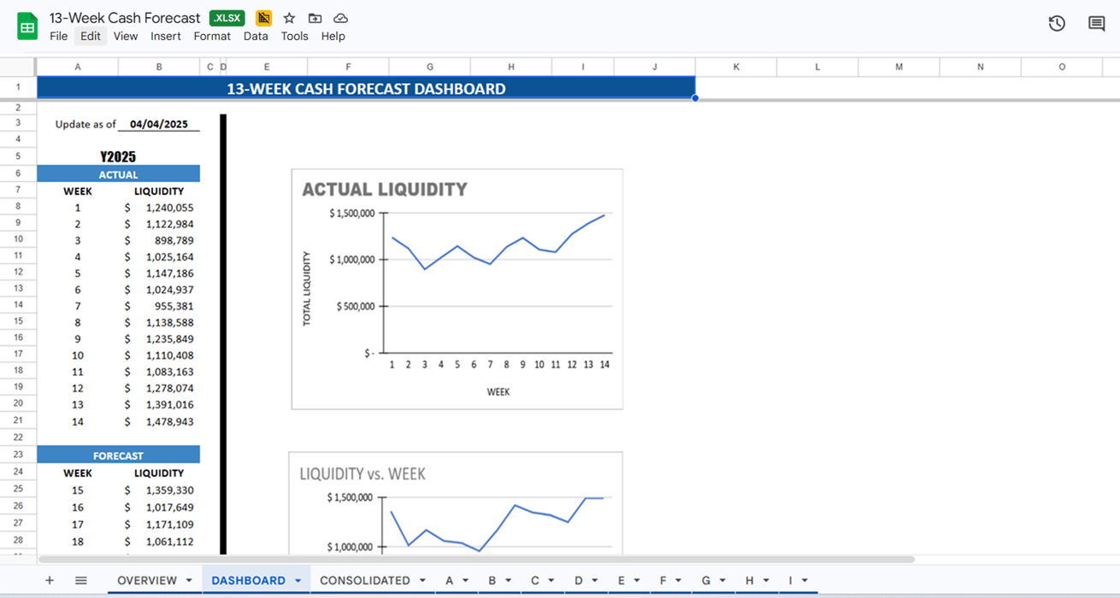Click the move to folder icon

click(x=315, y=18)
